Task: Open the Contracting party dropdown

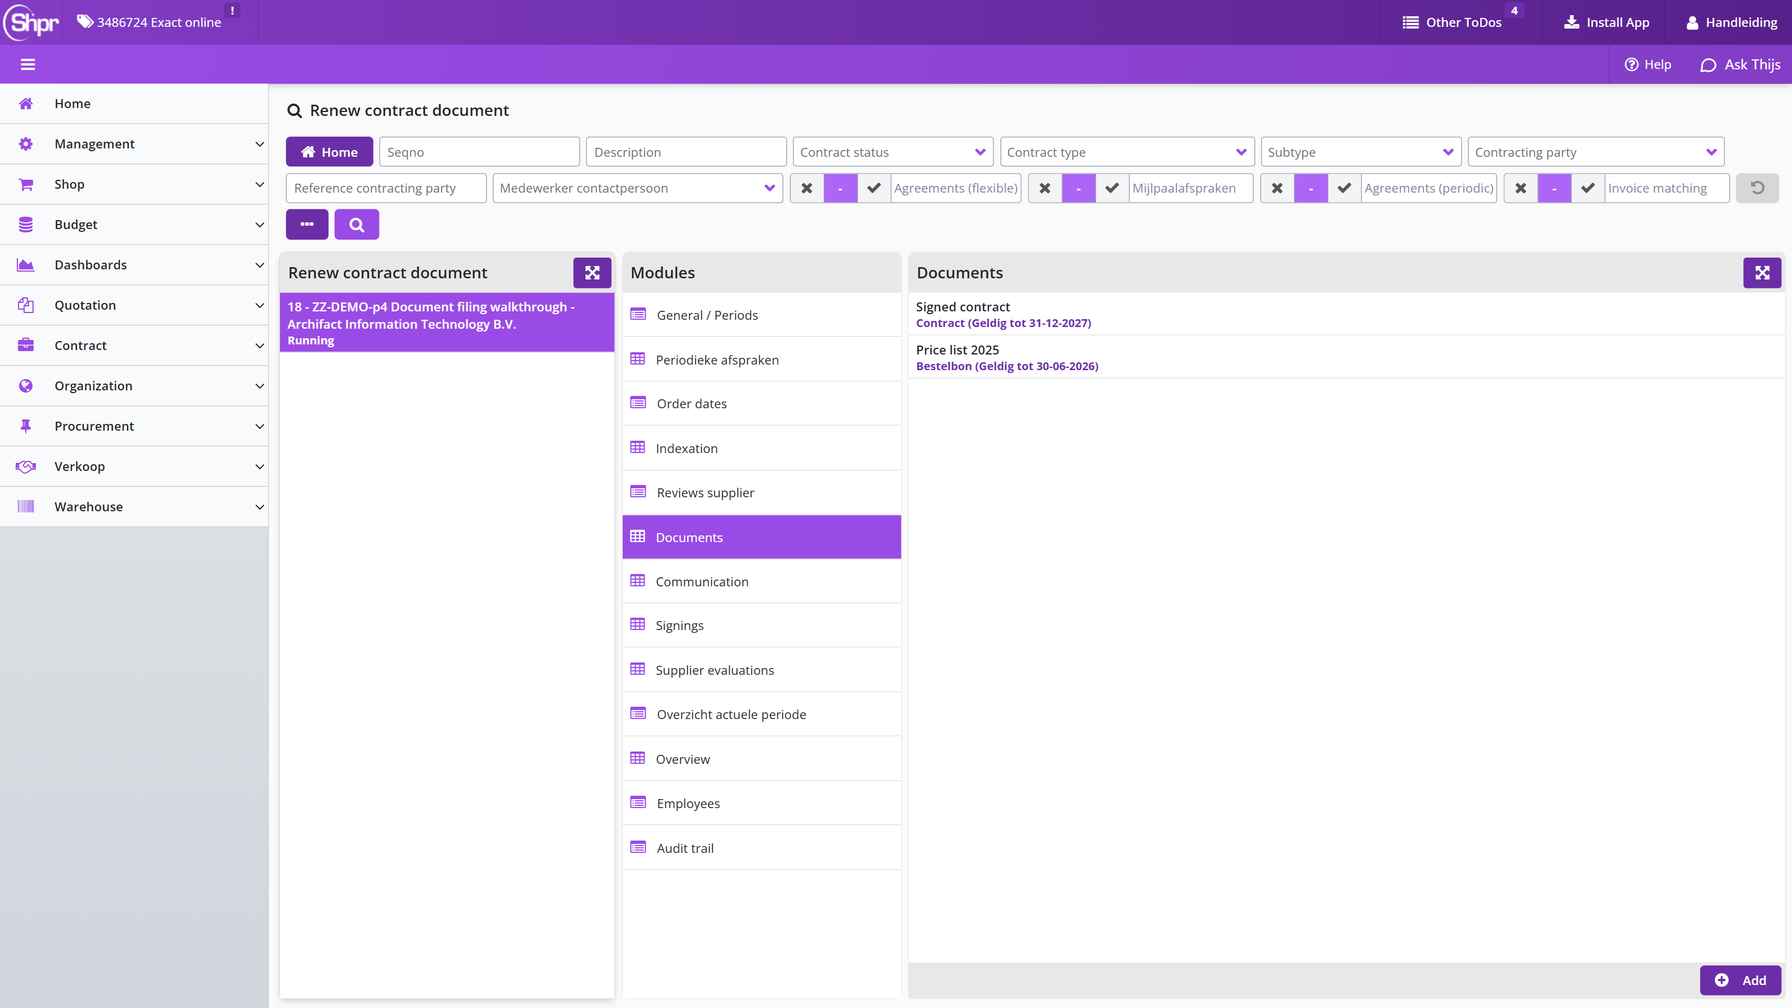Action: pos(1596,152)
